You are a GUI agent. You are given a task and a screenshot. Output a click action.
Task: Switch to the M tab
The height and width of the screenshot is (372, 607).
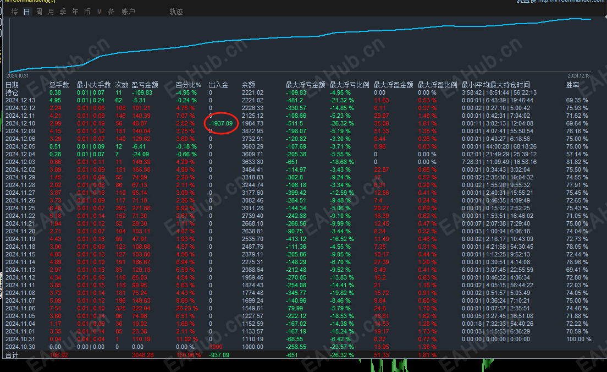tap(100, 12)
